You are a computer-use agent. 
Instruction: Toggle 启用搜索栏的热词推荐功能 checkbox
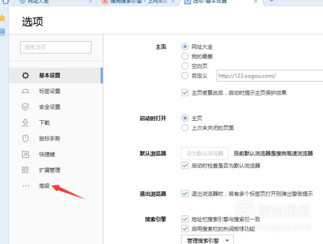coord(185,229)
